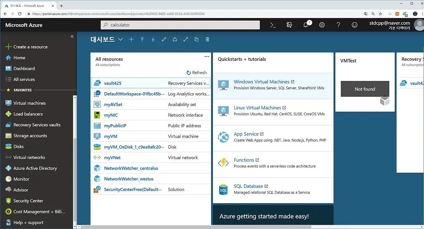
Task: Refresh the All resources list
Action: (x=197, y=73)
